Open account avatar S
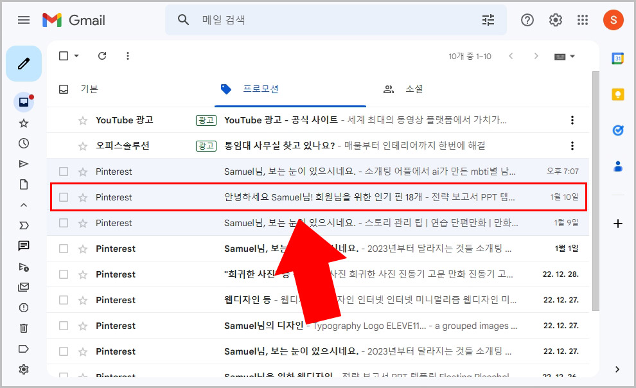 click(x=614, y=20)
